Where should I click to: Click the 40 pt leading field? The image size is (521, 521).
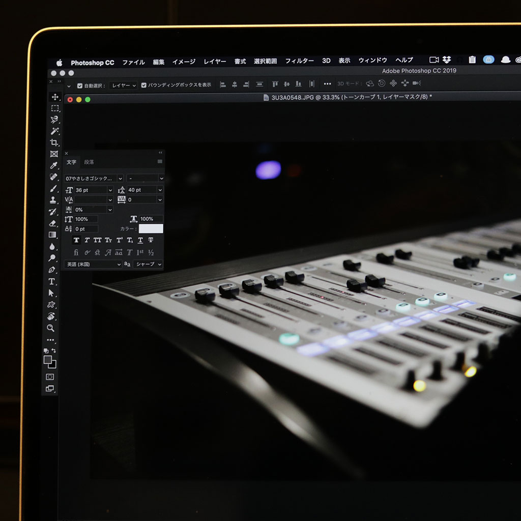[141, 190]
